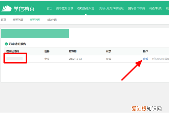The image size is (169, 114).
Task: Click the 语种 column header
Action: pos(47,51)
